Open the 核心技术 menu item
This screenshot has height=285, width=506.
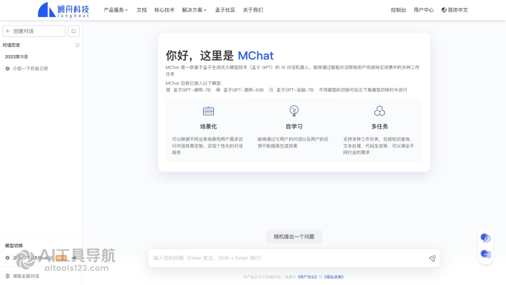click(164, 10)
